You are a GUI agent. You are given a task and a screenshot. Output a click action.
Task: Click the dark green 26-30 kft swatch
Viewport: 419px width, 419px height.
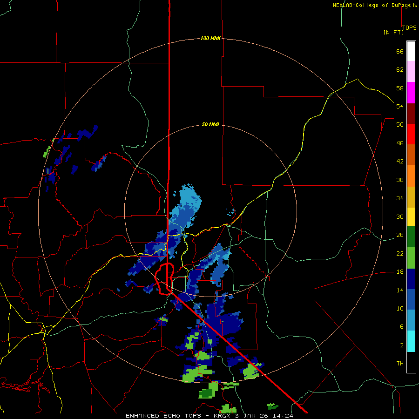point(411,237)
